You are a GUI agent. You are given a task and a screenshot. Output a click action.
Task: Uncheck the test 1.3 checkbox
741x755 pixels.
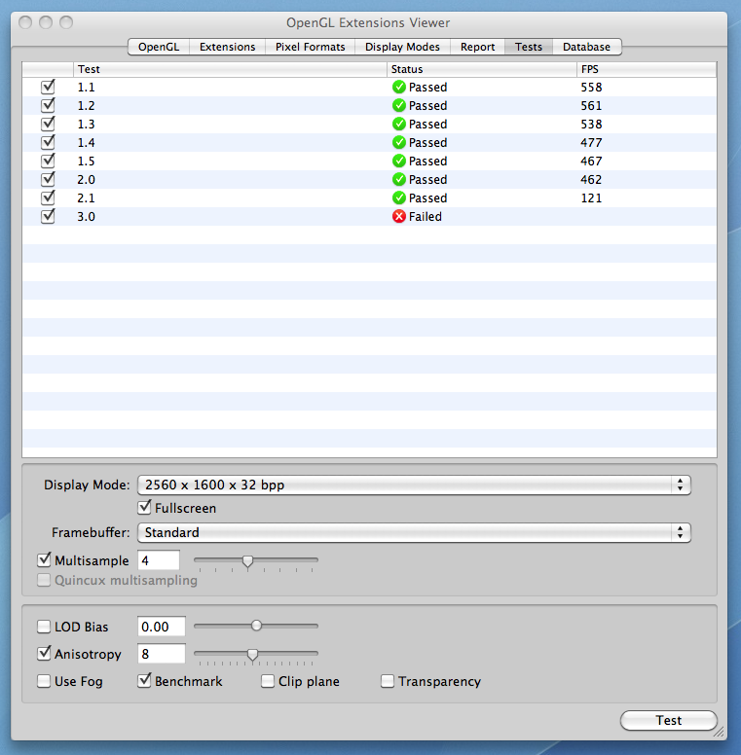click(x=48, y=125)
